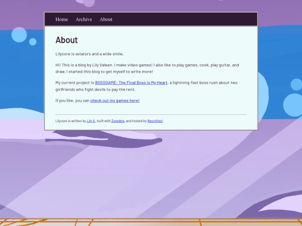Open BOSSGAME: The Final Boss is My Heart link
The image size is (302, 226).
(131, 83)
